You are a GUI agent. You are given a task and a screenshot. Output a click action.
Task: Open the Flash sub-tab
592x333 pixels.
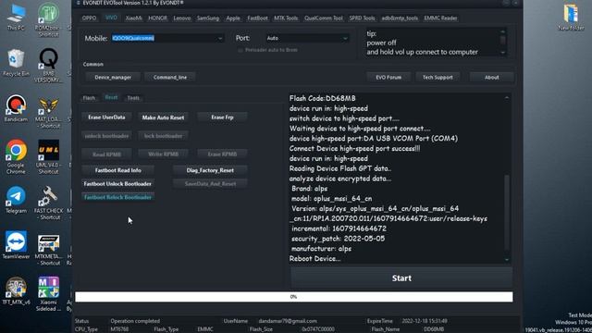click(x=89, y=98)
